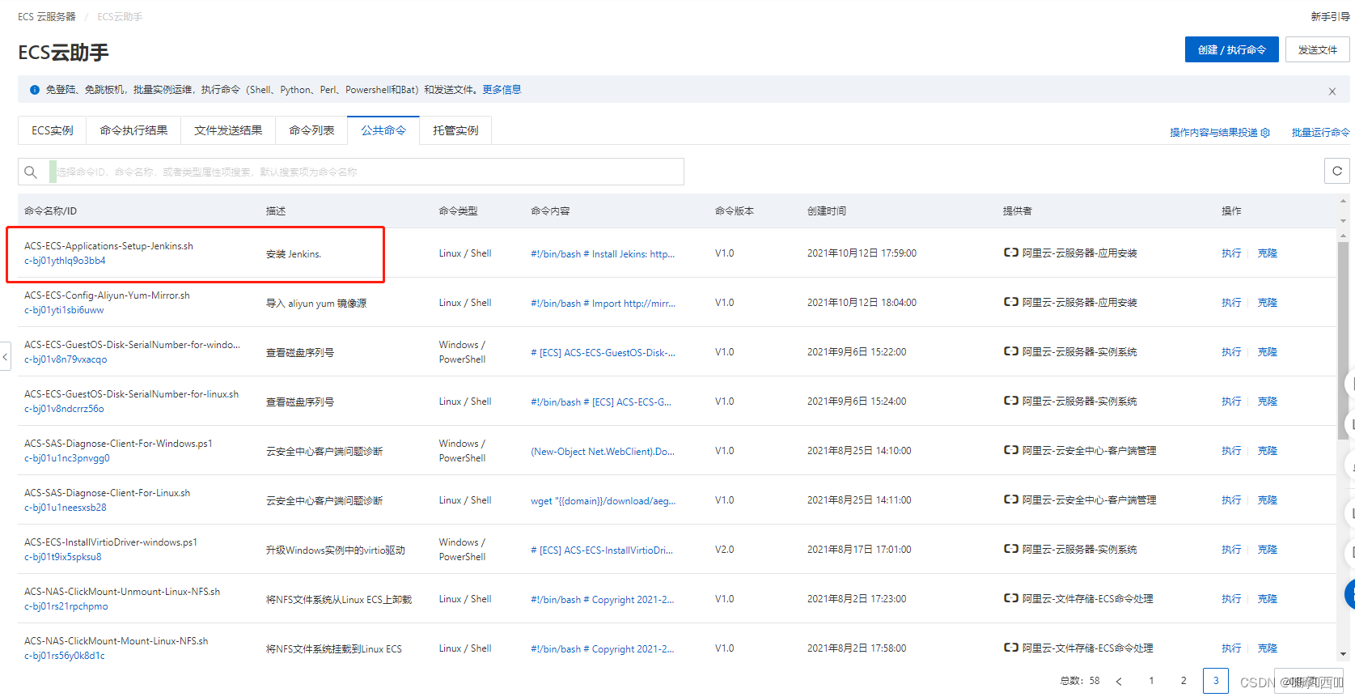The image size is (1355, 697).
Task: Clone the Diagnose-Client-For-Windows.ps1 command
Action: (x=1268, y=451)
